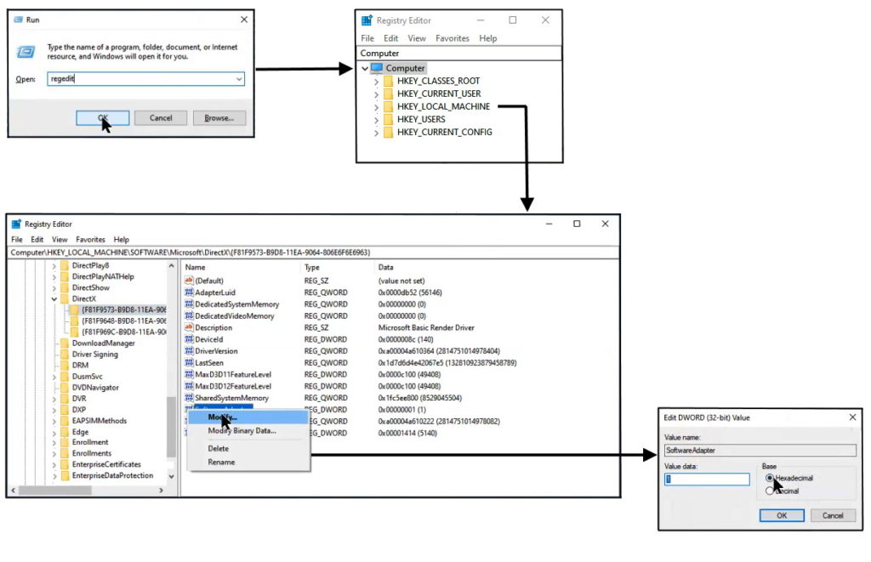Open the Run dialog's Open combo box dropdown
Viewport: 871px width, 562px height.
[239, 79]
